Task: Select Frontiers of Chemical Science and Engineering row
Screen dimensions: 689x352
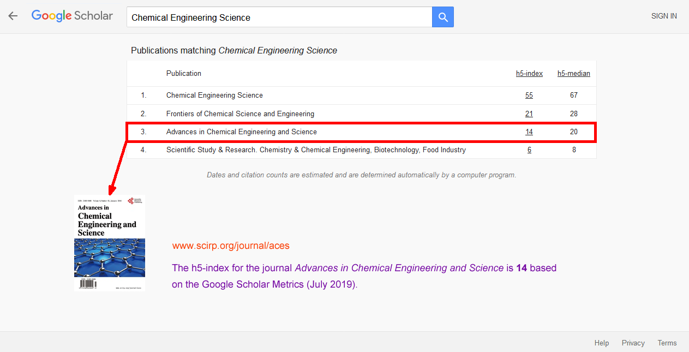Action: point(362,114)
